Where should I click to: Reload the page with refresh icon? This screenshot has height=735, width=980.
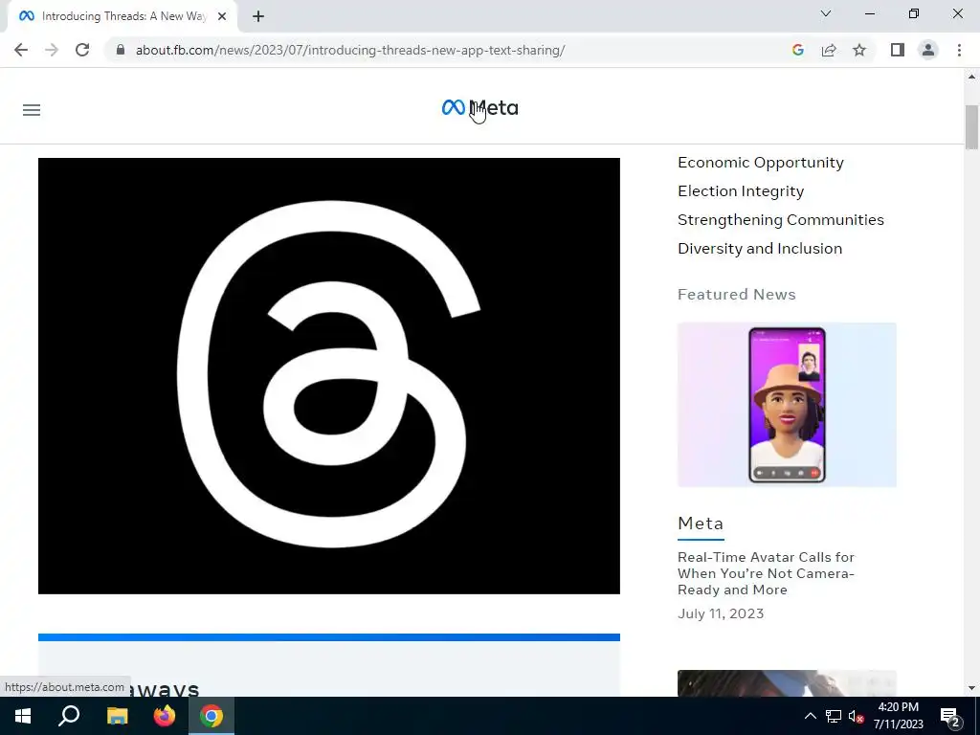tap(82, 50)
